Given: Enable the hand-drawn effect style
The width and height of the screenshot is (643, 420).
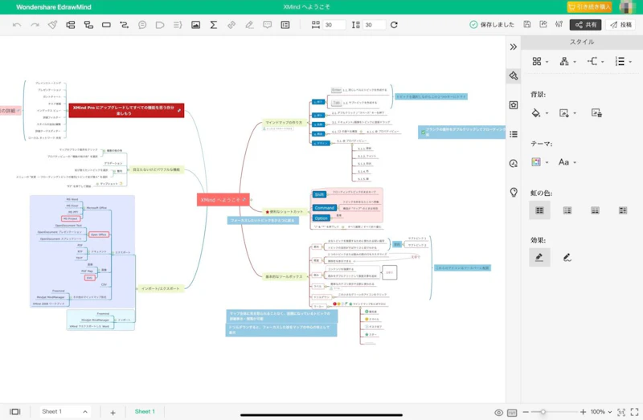Looking at the screenshot, I should coord(567,257).
